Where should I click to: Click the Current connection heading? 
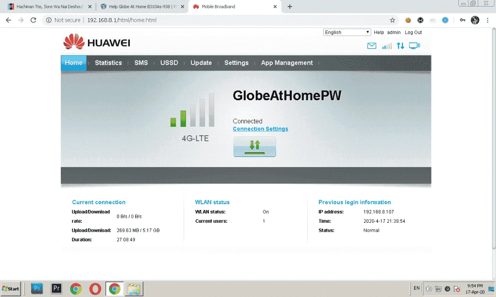99,202
